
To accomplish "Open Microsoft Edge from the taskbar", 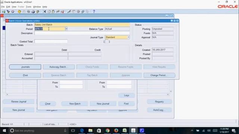I will (x=82, y=131).
